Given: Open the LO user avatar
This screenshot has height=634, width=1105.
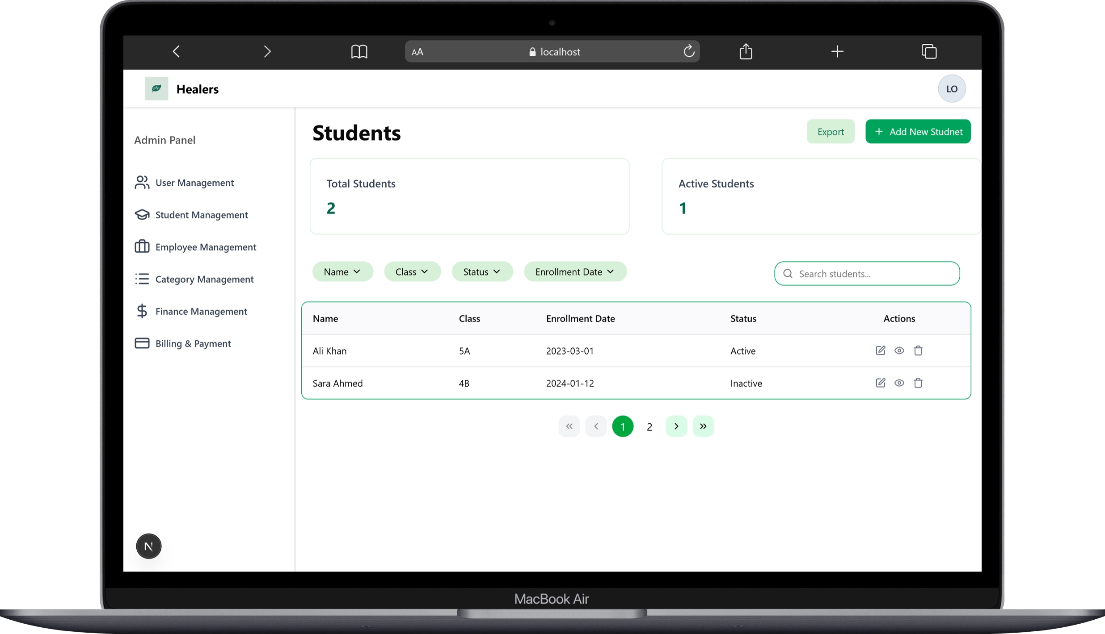Looking at the screenshot, I should pos(951,88).
